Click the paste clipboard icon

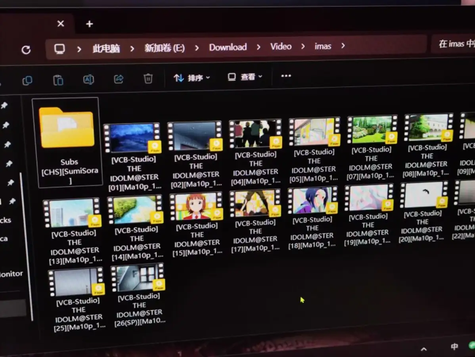pyautogui.click(x=58, y=80)
